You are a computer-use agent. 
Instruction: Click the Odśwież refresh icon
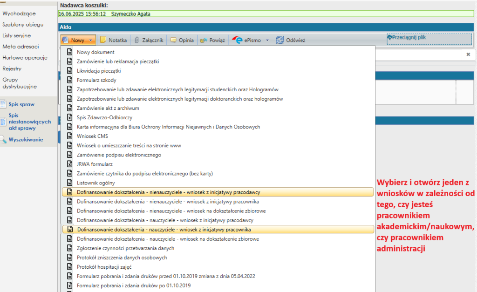[279, 40]
